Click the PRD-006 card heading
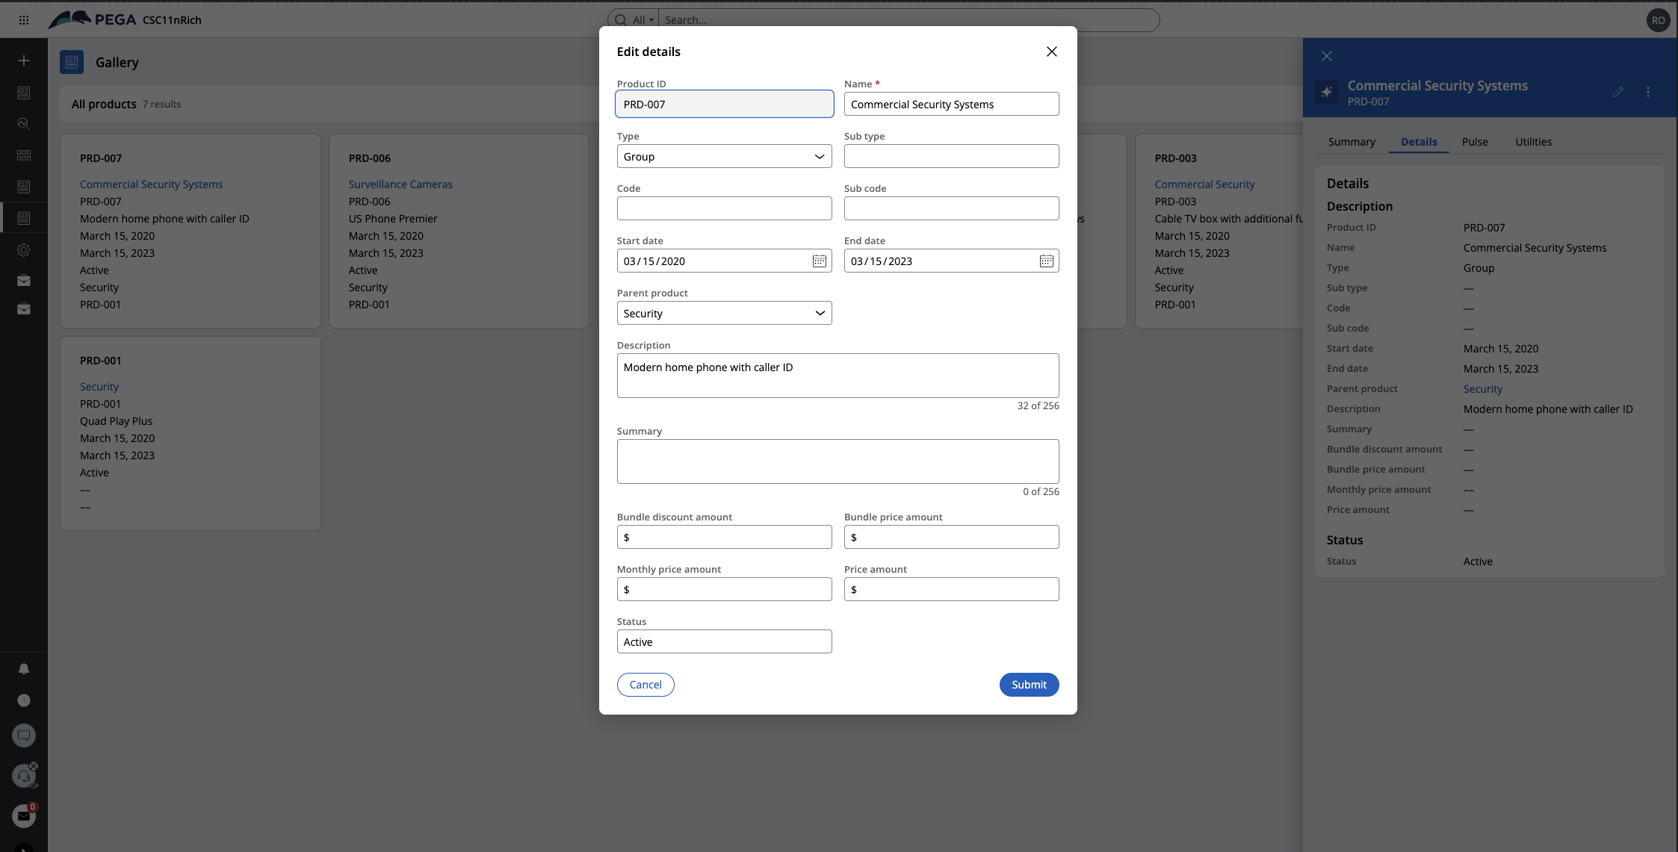Image resolution: width=1678 pixels, height=852 pixels. [369, 158]
